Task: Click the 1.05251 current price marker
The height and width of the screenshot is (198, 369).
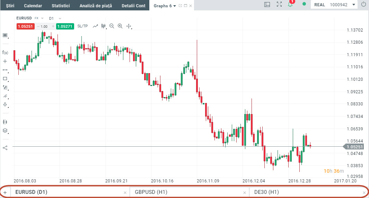Action: pos(353,147)
